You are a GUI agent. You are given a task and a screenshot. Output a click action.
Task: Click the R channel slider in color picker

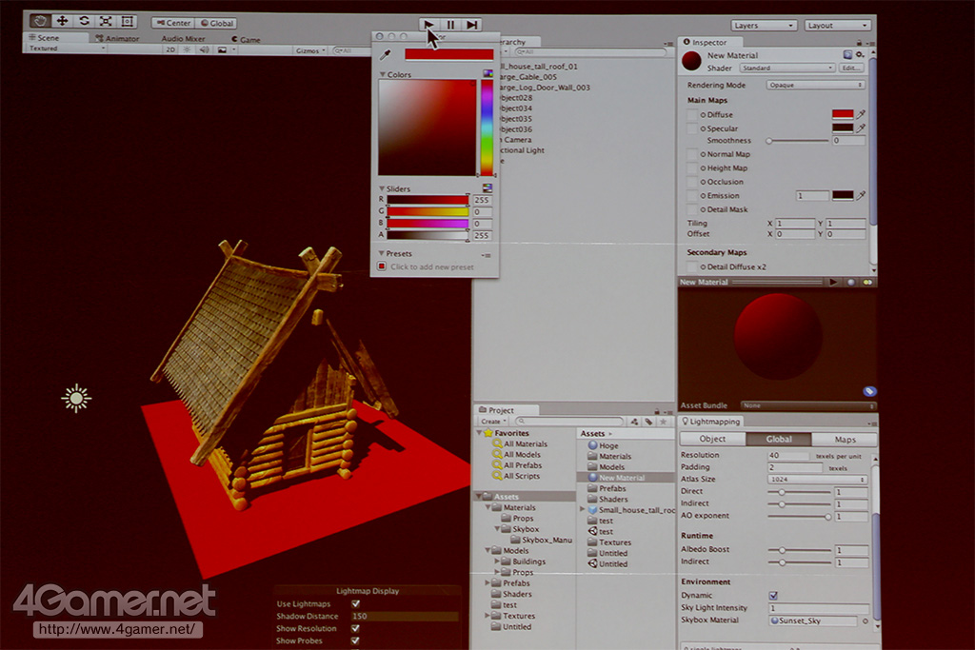428,200
